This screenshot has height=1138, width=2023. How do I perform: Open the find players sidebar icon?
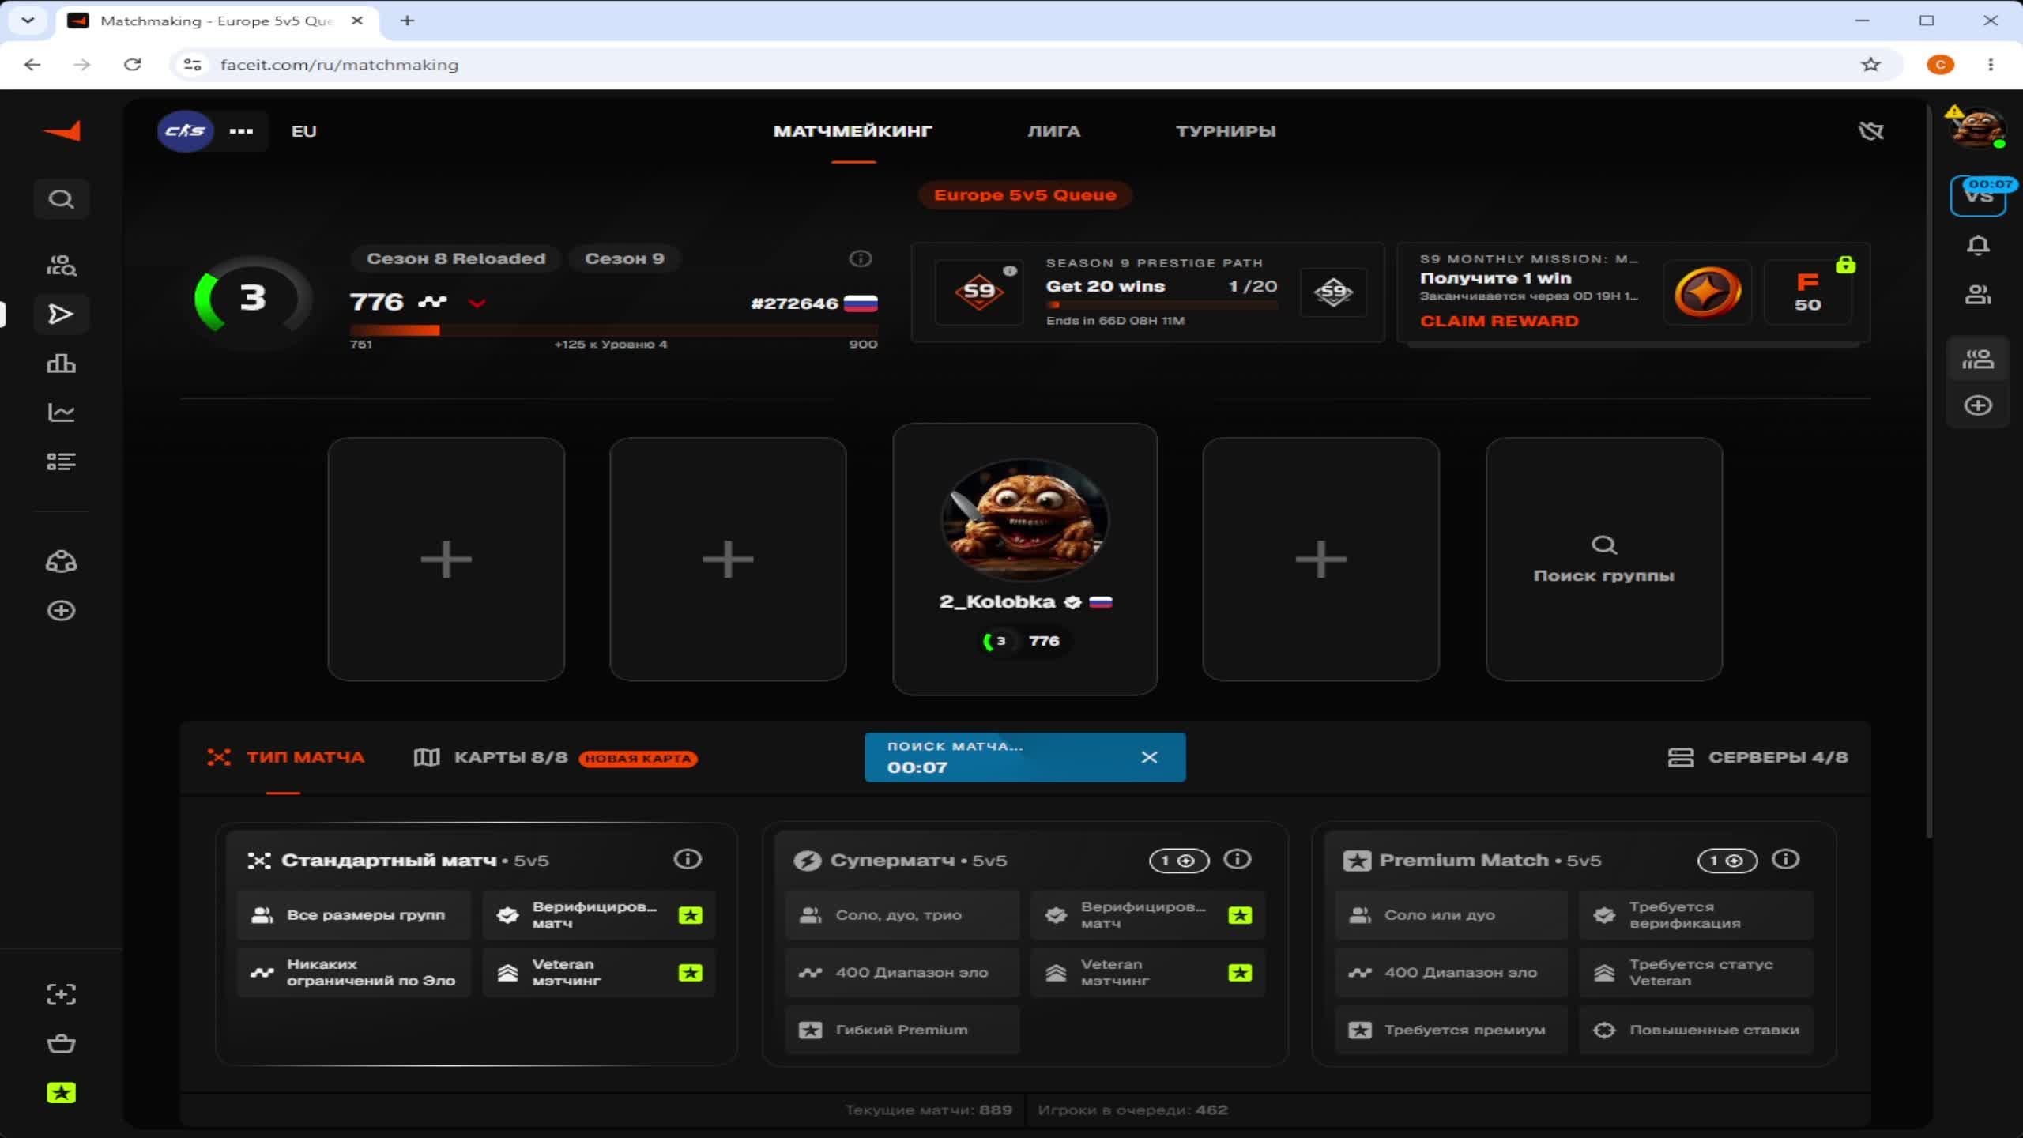point(61,266)
